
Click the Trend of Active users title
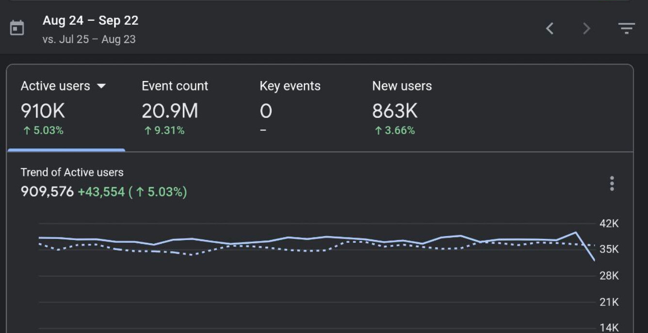click(72, 173)
